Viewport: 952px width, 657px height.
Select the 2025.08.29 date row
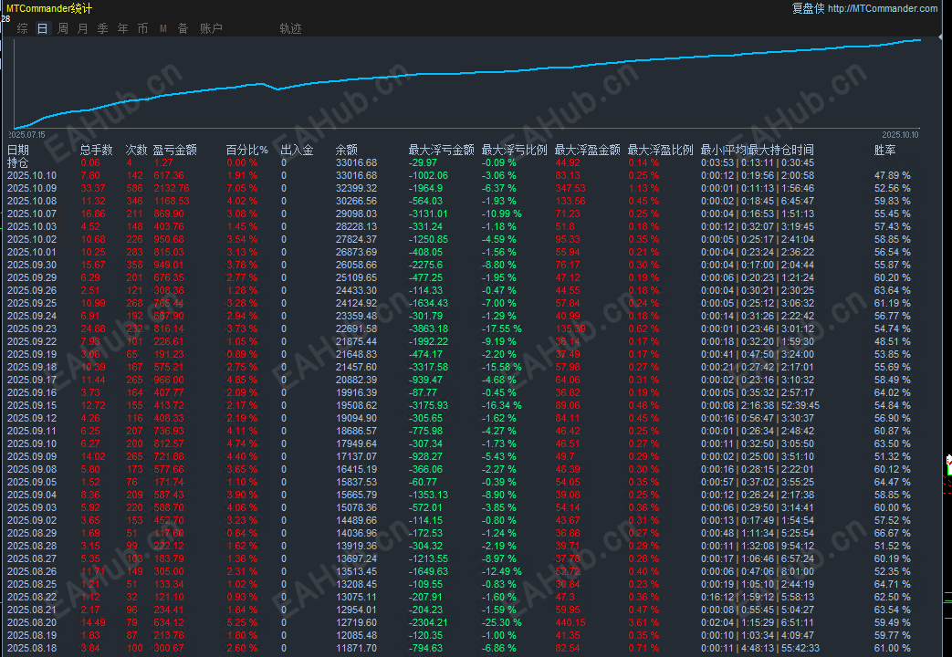[462, 533]
